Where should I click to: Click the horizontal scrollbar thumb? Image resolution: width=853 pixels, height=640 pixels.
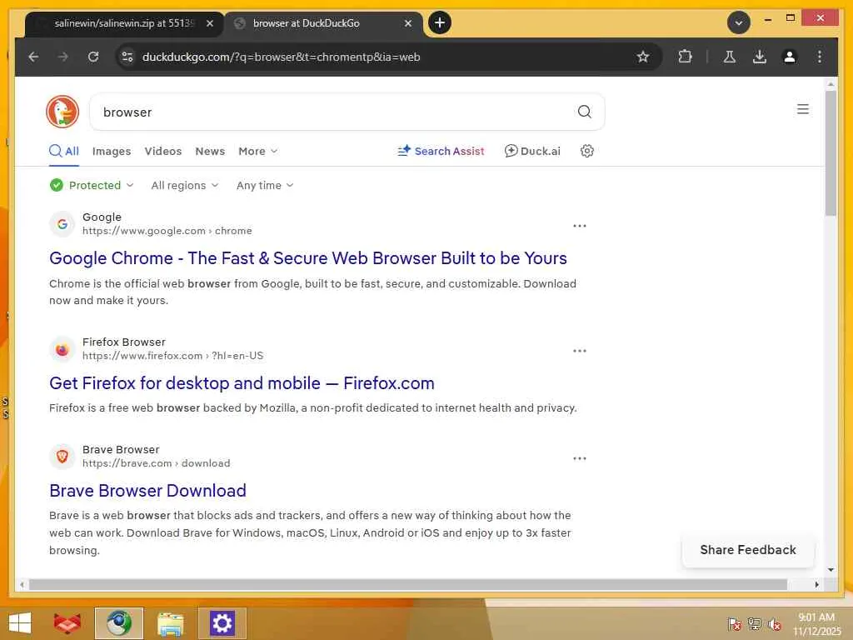point(408,584)
